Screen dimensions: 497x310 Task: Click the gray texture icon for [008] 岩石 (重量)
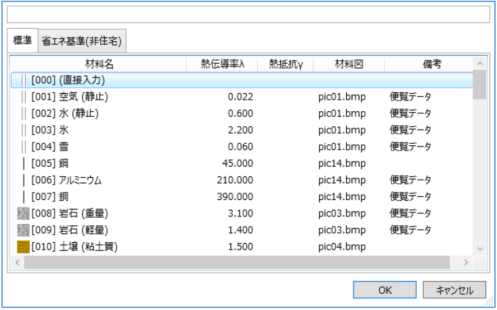24,214
